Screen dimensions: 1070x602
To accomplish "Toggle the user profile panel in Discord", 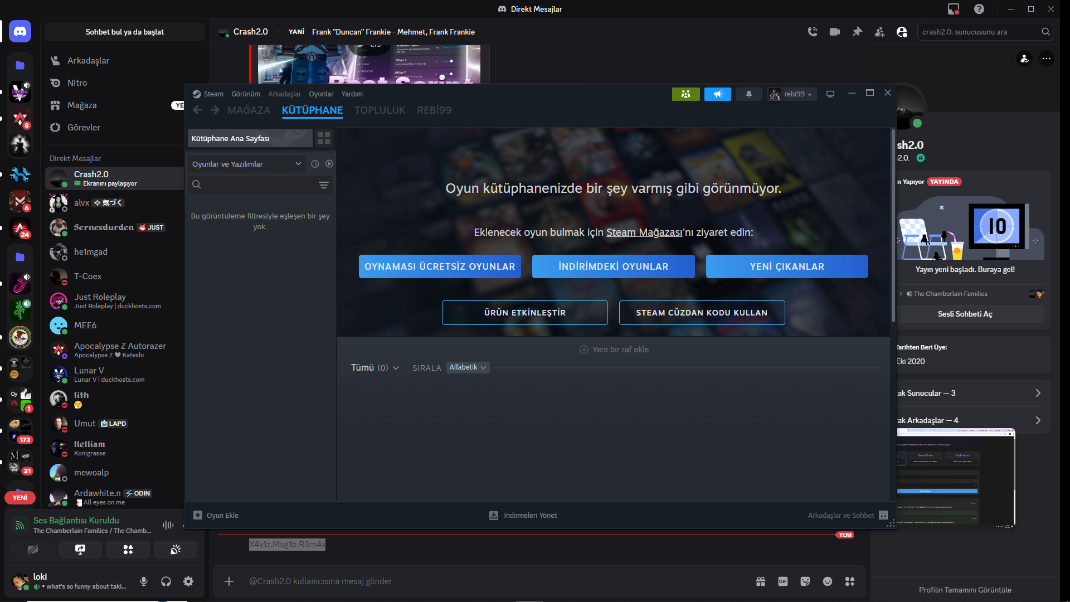I will click(902, 32).
